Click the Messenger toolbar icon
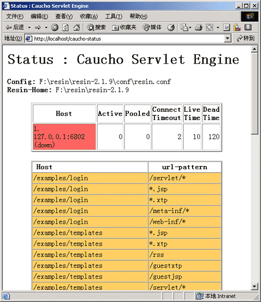 (237, 28)
